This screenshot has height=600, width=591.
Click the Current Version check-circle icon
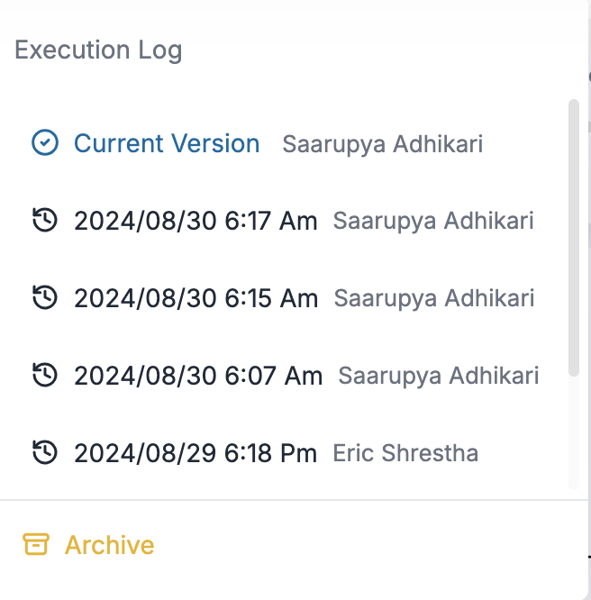(x=45, y=143)
